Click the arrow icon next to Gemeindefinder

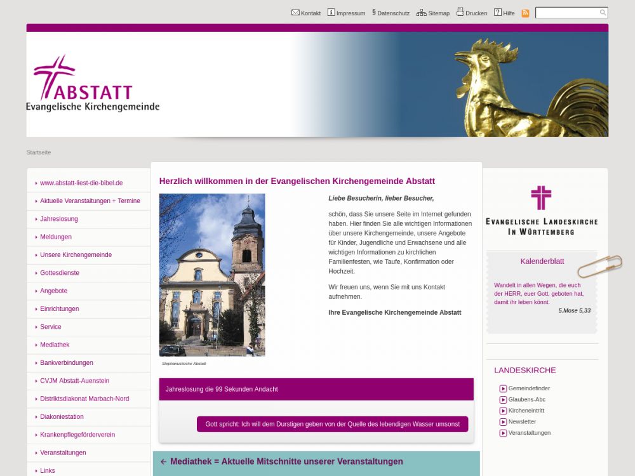(503, 388)
